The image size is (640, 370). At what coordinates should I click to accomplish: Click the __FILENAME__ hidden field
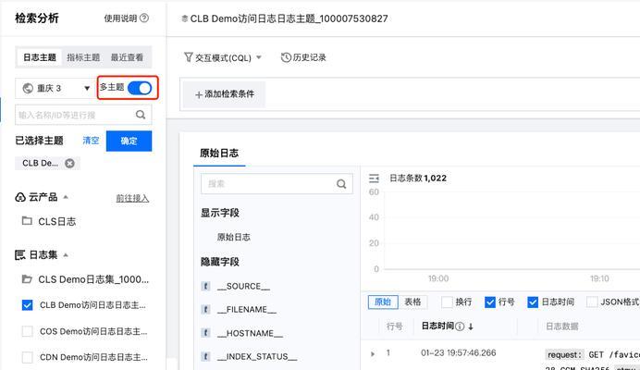pos(247,310)
